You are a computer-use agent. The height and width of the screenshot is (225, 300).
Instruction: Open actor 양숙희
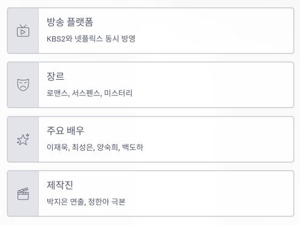(107, 147)
